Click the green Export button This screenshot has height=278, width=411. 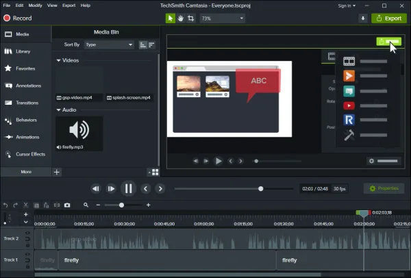[x=389, y=18]
